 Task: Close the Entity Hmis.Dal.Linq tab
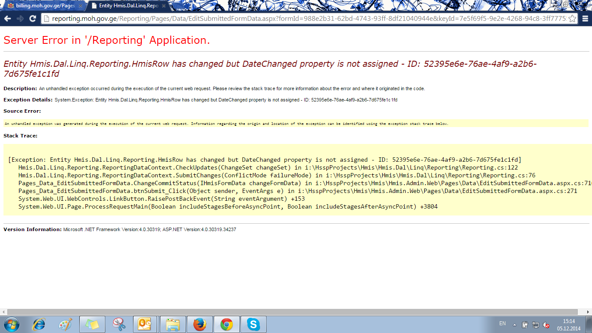click(164, 6)
